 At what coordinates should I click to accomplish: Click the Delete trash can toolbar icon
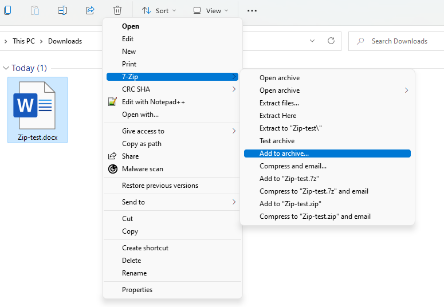pyautogui.click(x=117, y=10)
